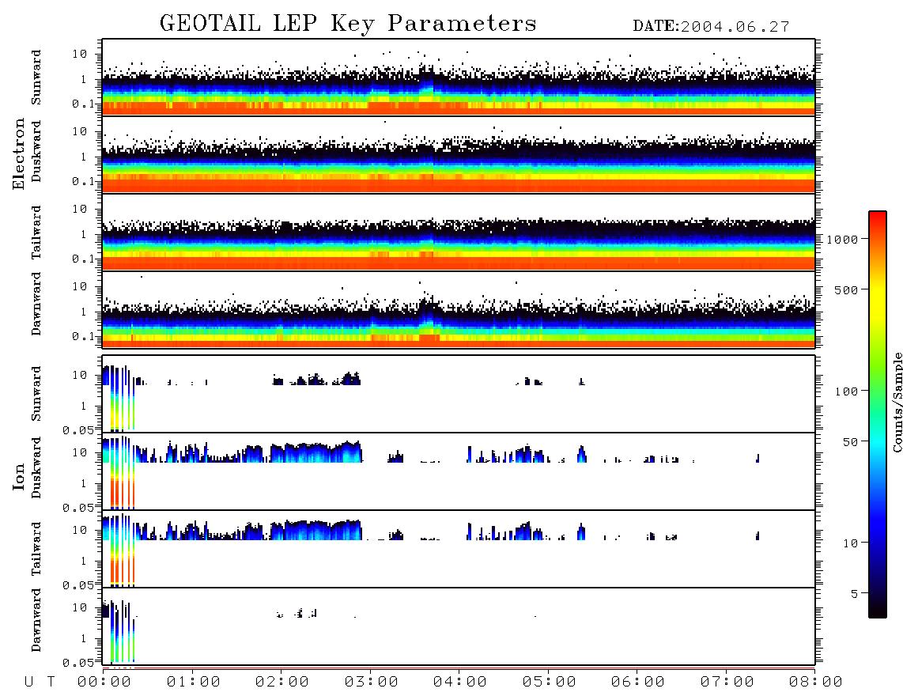Viewport: 903px width, 696px height.
Task: Click the 100 colorbar tick value
Action: (846, 391)
